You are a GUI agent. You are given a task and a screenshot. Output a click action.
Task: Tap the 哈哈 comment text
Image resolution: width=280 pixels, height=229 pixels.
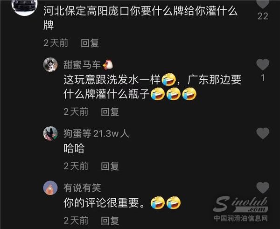pos(74,148)
